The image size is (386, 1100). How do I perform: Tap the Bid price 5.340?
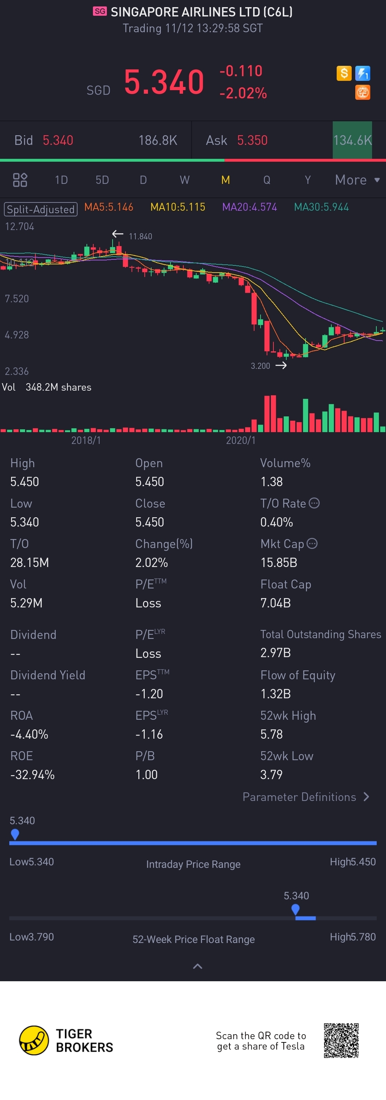(x=58, y=140)
